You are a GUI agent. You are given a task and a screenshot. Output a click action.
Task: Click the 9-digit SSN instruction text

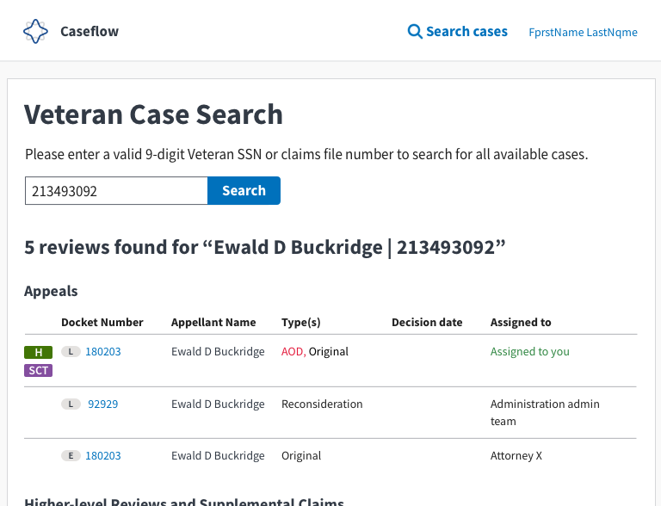(x=306, y=154)
